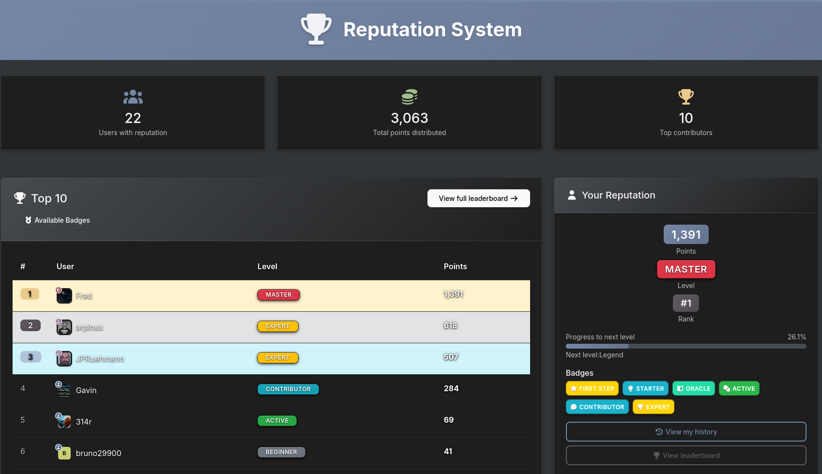Viewport: 822px width, 474px height.
Task: Click arpinux's avatar in the leaderboard
Action: point(64,327)
